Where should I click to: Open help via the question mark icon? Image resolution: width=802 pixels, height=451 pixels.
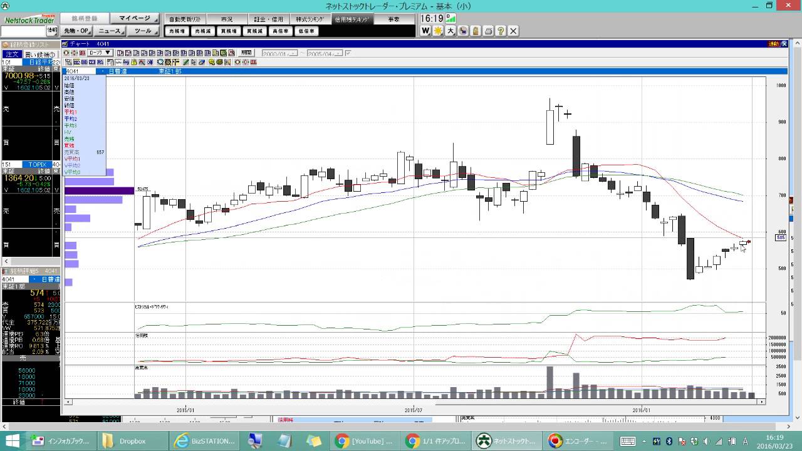(x=501, y=31)
